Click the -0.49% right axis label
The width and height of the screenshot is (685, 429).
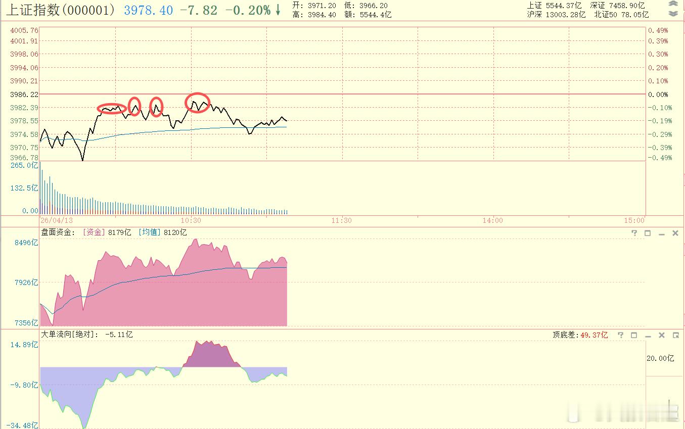pyautogui.click(x=660, y=158)
